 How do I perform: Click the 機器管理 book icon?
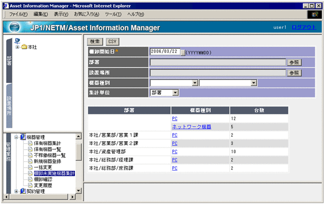coord(23,137)
